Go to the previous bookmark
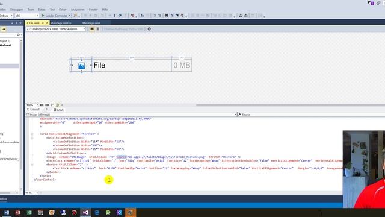Image resolution: width=385 pixels, height=217 pixels. tap(172, 16)
